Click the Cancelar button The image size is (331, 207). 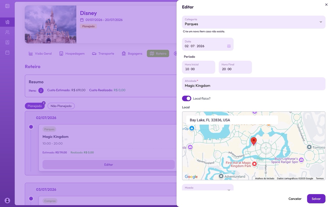click(295, 199)
